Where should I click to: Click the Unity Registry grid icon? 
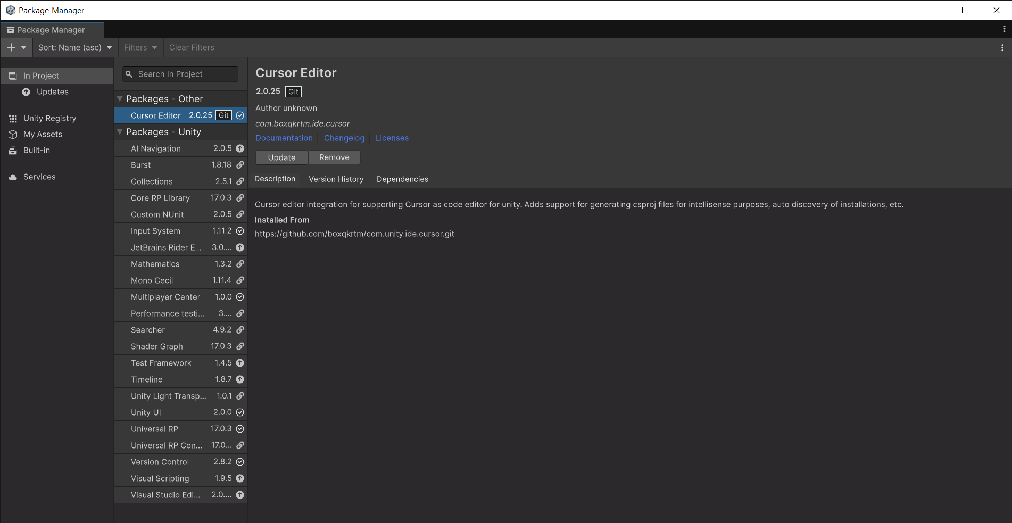coord(13,119)
